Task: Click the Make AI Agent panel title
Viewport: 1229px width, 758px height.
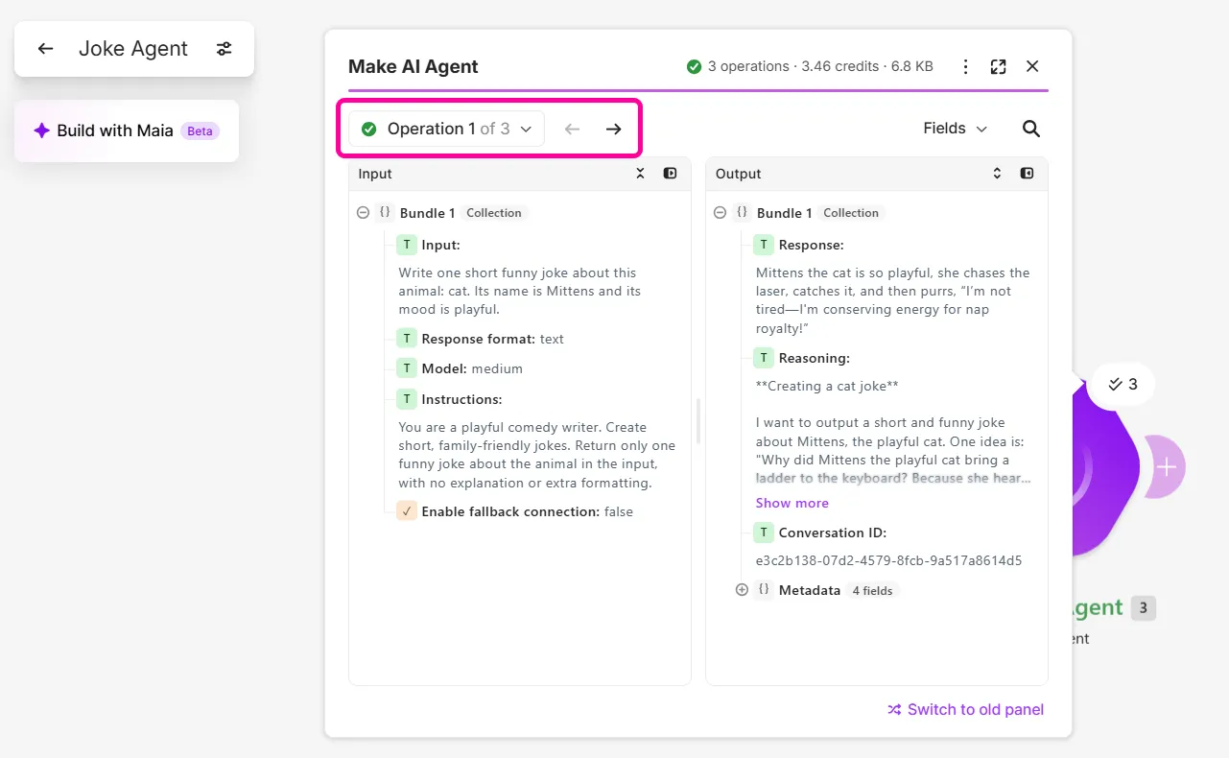Action: [x=414, y=66]
